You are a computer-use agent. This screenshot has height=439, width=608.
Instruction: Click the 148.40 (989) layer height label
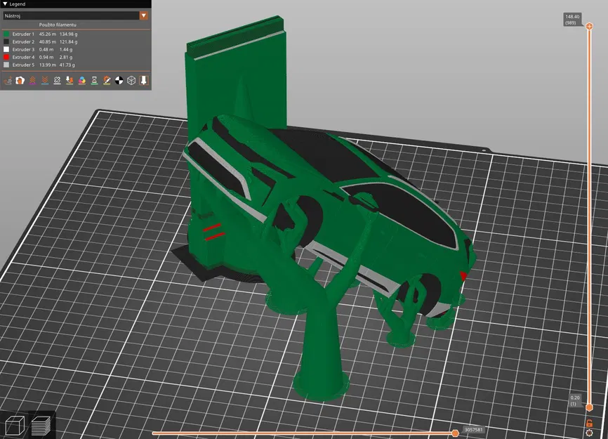572,20
